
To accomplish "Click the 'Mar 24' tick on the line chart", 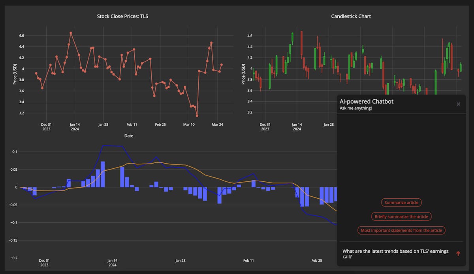I will pyautogui.click(x=217, y=125).
